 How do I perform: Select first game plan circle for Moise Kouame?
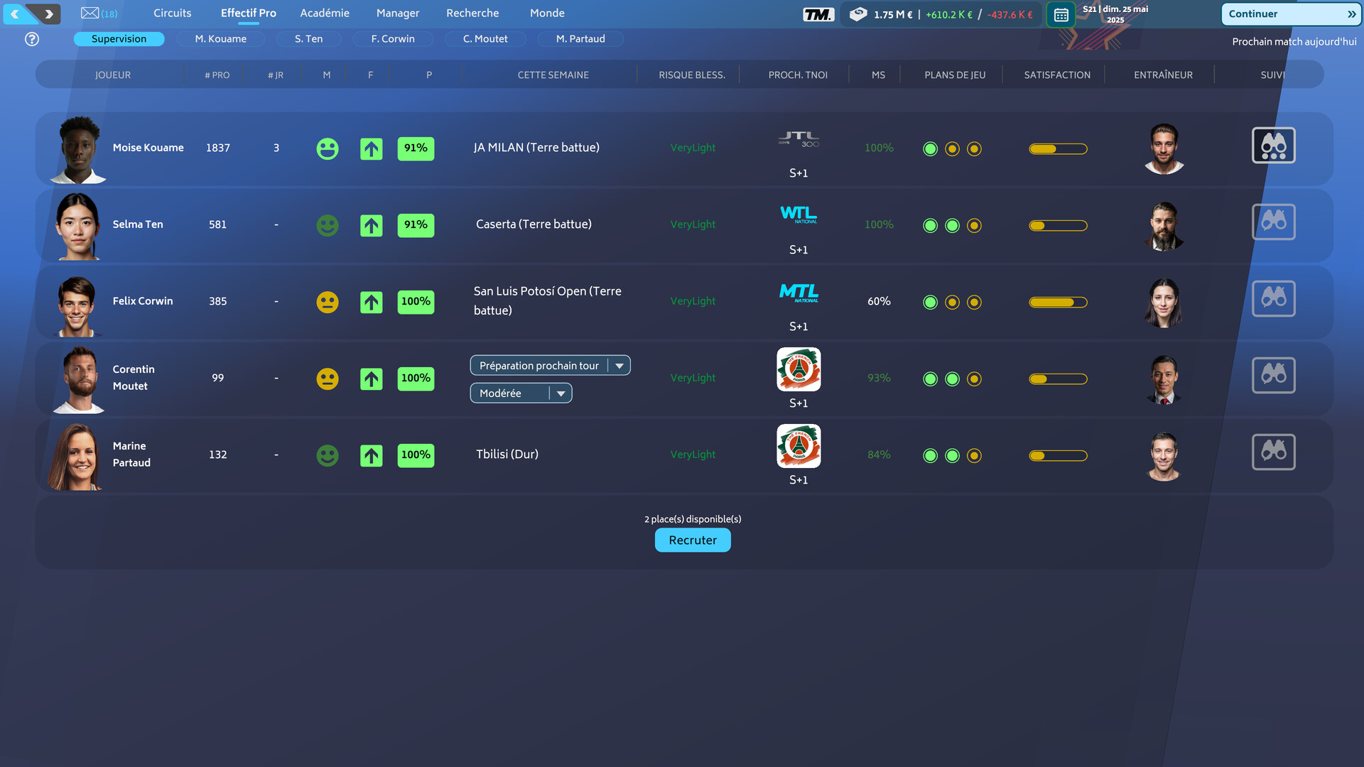click(x=930, y=149)
